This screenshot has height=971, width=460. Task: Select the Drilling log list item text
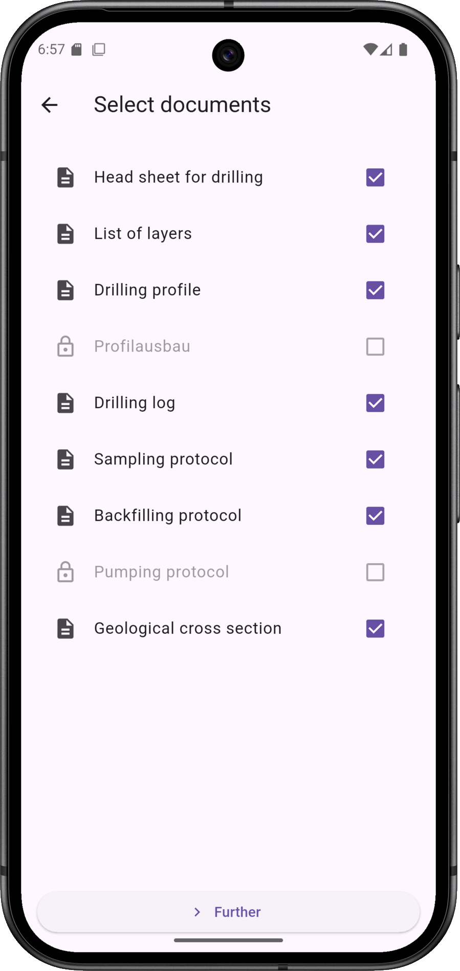135,403
